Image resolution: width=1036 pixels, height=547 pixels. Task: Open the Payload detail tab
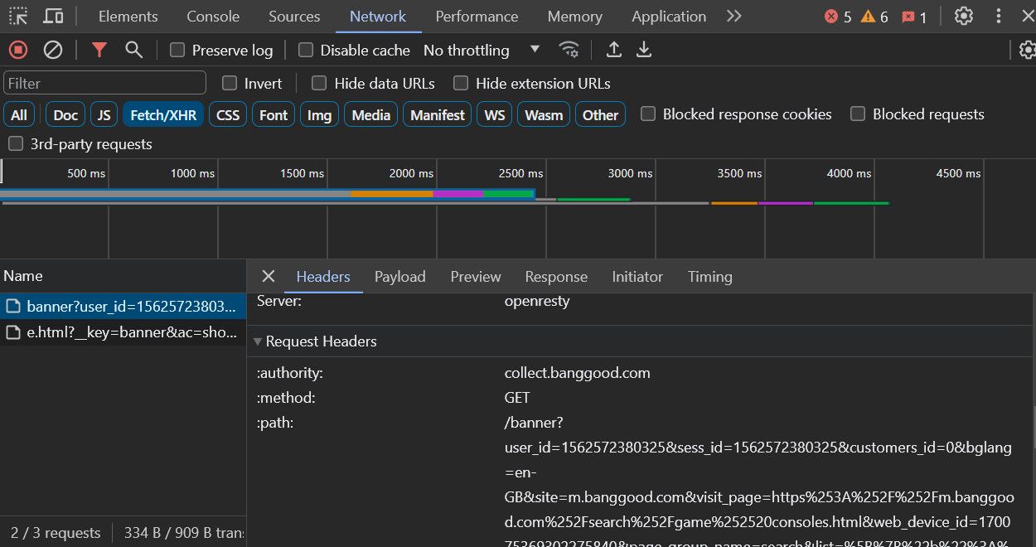[400, 277]
